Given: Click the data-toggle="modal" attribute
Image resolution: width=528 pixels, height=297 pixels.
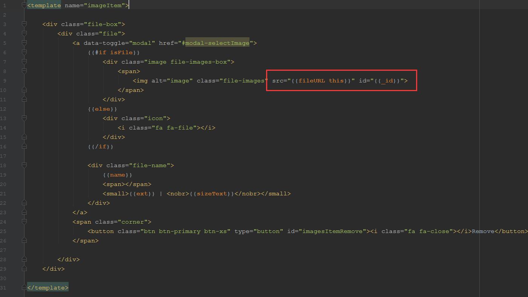Looking at the screenshot, I should [119, 43].
